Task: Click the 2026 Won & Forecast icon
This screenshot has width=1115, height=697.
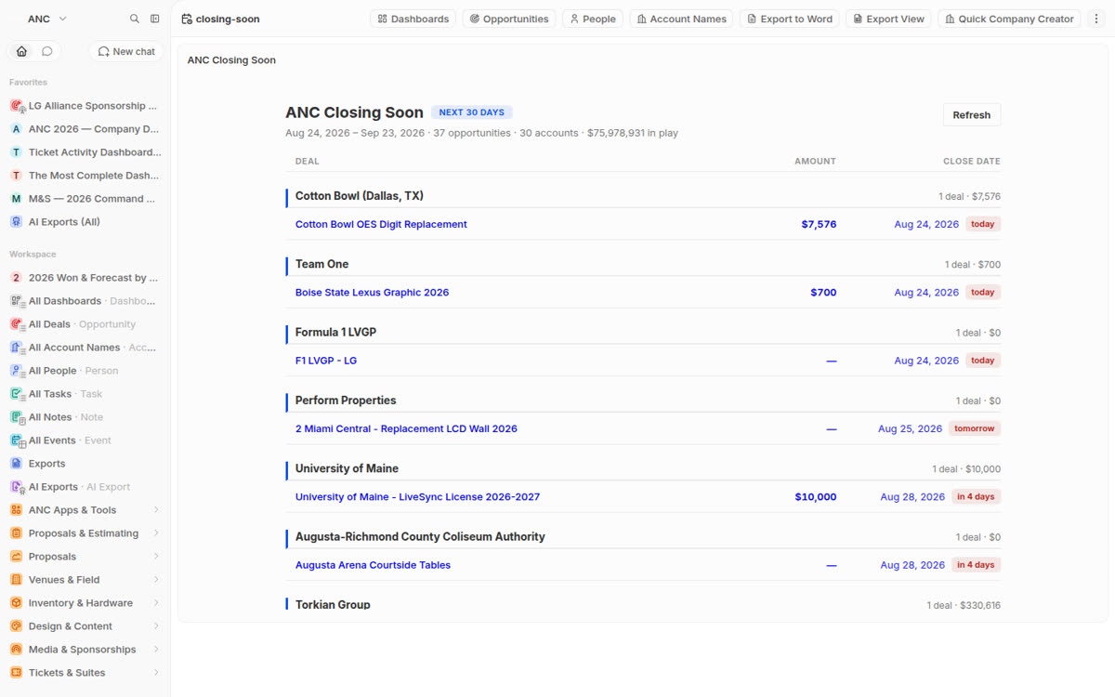Action: pos(17,278)
